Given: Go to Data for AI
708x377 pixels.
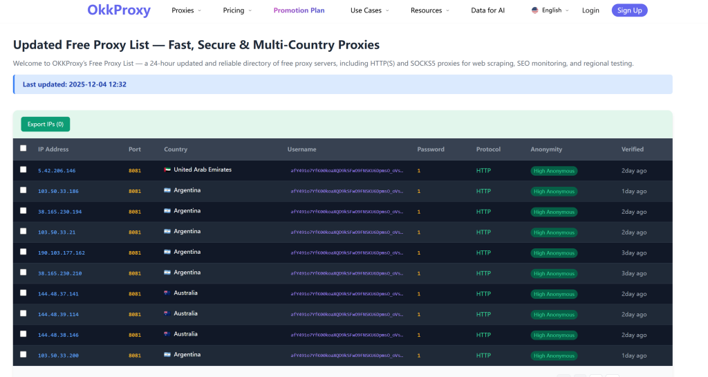Looking at the screenshot, I should pos(487,10).
